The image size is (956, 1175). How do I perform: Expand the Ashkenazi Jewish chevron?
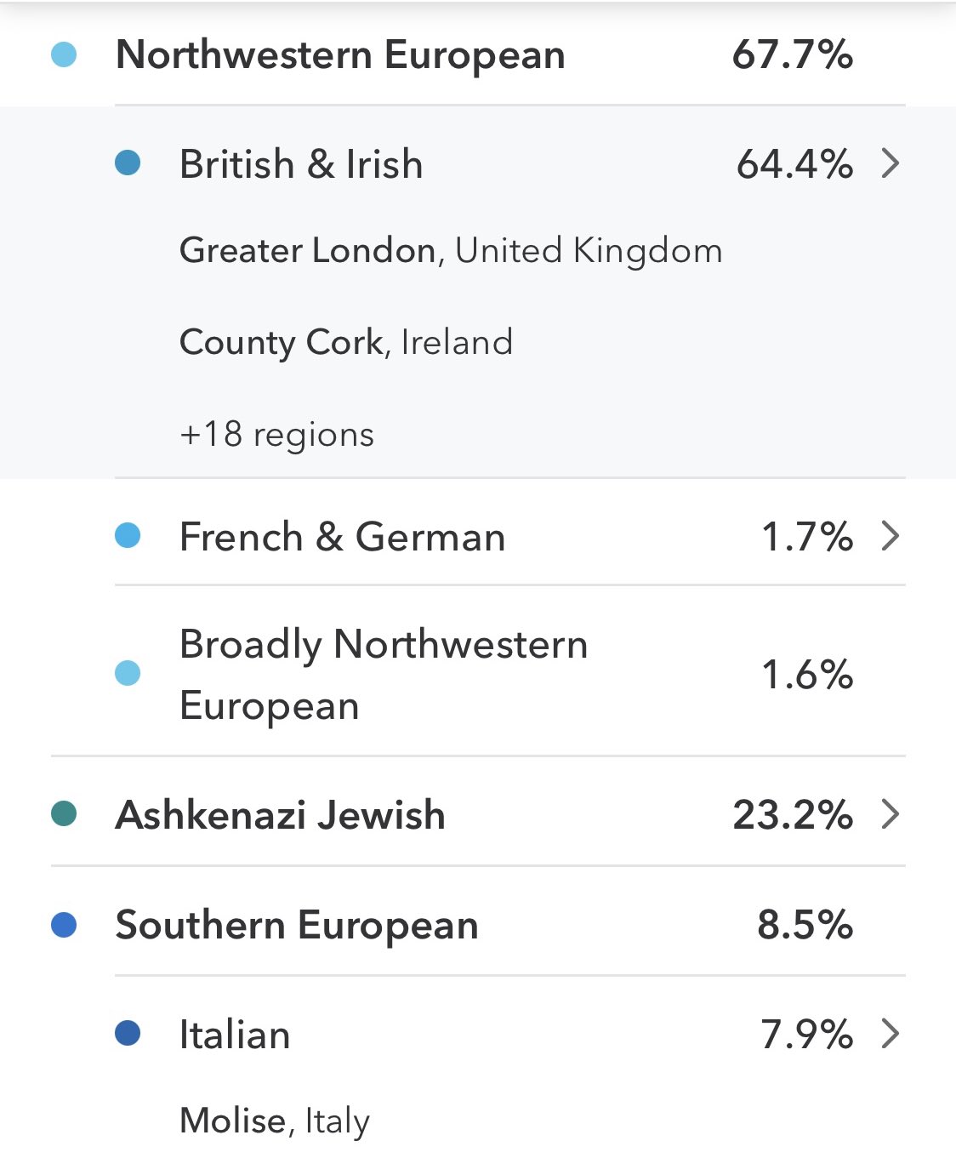click(x=891, y=814)
